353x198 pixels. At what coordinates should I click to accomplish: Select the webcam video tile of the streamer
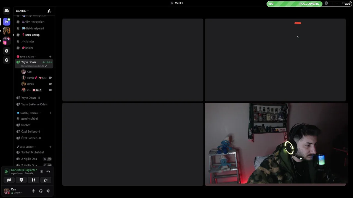(276, 144)
